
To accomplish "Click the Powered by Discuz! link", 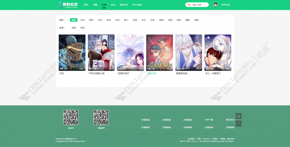I will pyautogui.click(x=69, y=139).
